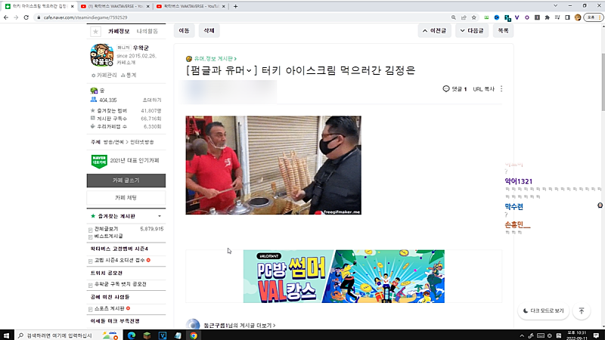The image size is (605, 340).
Task: Click the green extension icon in toolbar
Action: pyautogui.click(x=486, y=17)
